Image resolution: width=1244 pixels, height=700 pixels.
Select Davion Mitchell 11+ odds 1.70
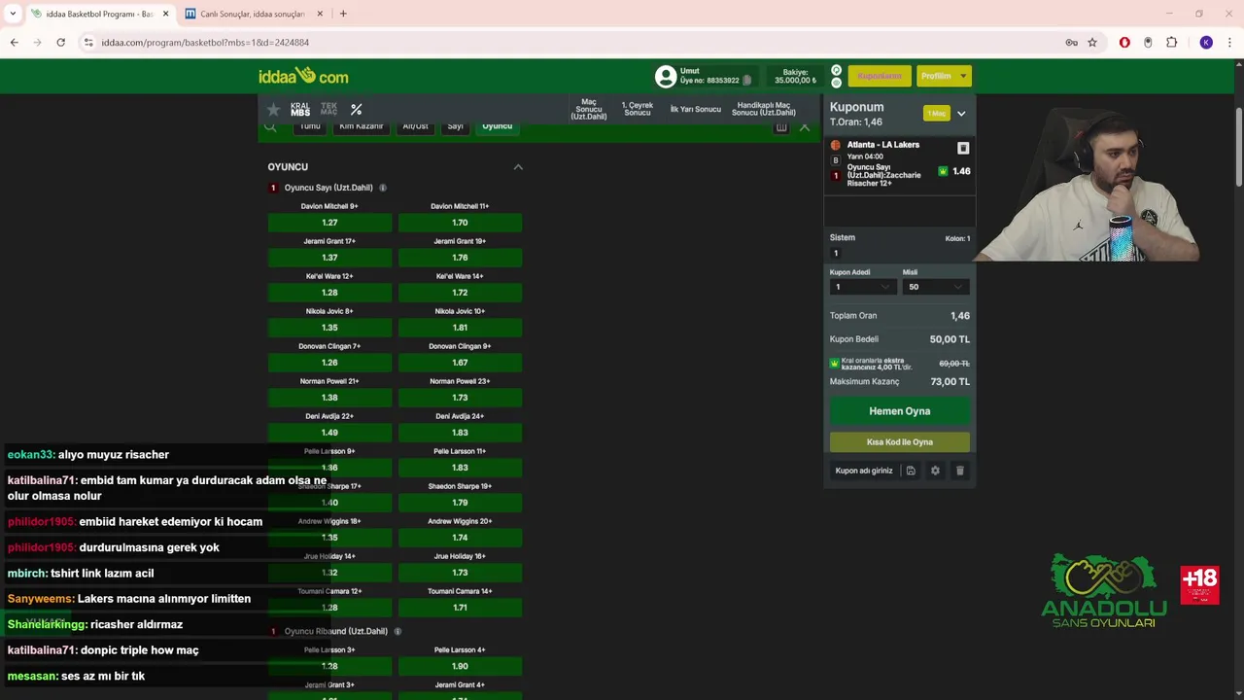pyautogui.click(x=460, y=223)
